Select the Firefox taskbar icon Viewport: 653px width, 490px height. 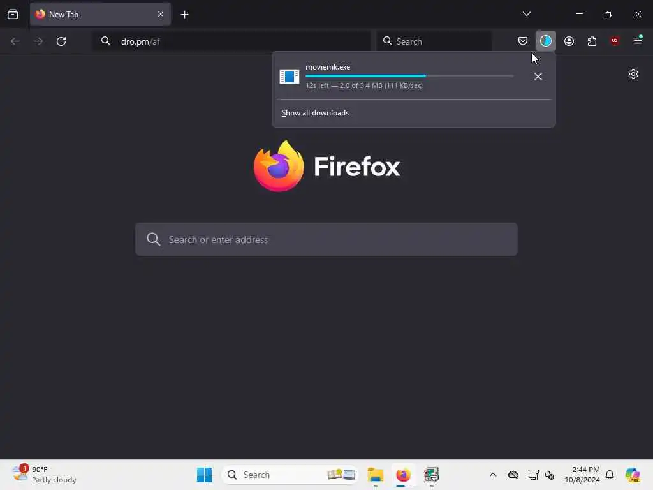(x=403, y=475)
